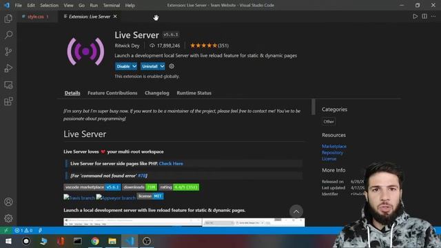Open Source Control view
Image resolution: width=441 pixels, height=248 pixels.
click(x=8, y=52)
